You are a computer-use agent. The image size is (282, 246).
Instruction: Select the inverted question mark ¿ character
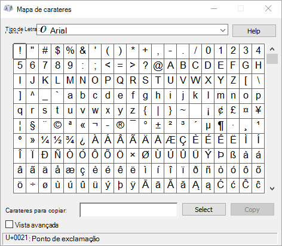click(82, 141)
